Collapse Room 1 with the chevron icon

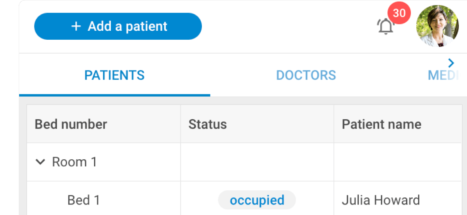coord(40,162)
